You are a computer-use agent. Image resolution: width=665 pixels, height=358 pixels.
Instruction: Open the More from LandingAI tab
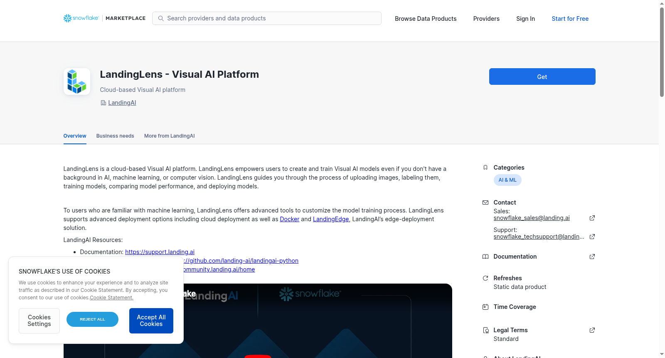(x=170, y=136)
